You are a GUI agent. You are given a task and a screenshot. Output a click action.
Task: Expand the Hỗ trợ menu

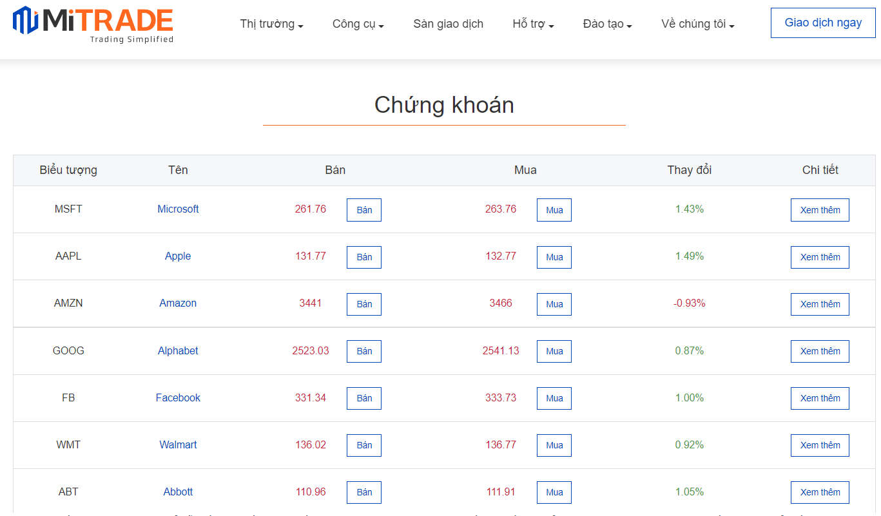click(533, 24)
